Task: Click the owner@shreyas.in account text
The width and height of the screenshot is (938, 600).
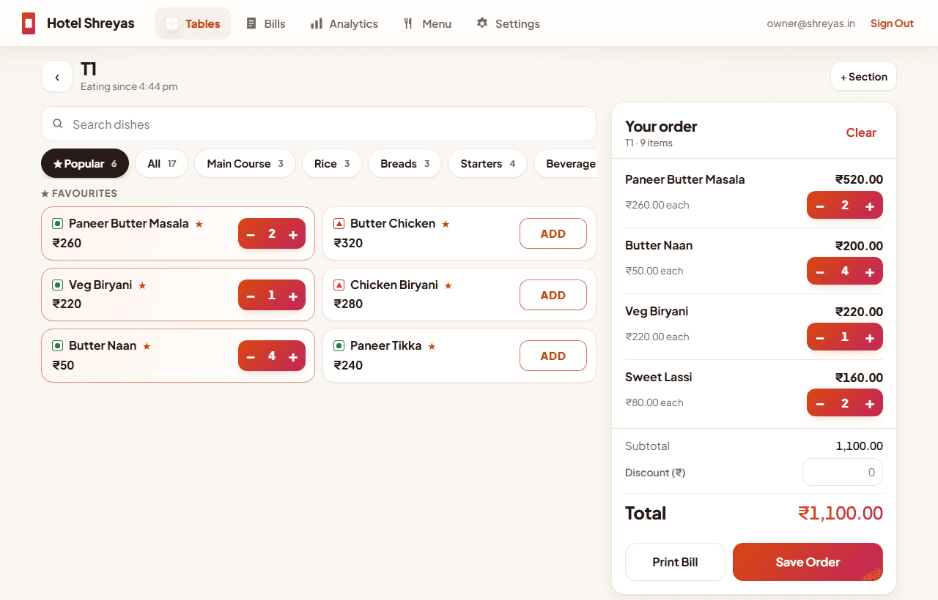Action: tap(811, 23)
